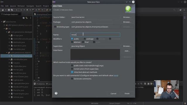Click the New toolbar icon in Eclipse
The image size is (187, 105).
point(3,10)
